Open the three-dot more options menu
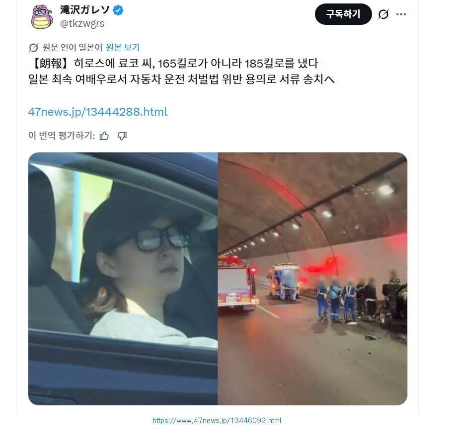Screen dimensions: 455x432 pos(401,14)
